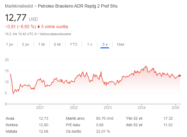Click the 2023 marker on chart axis

coord(108,108)
